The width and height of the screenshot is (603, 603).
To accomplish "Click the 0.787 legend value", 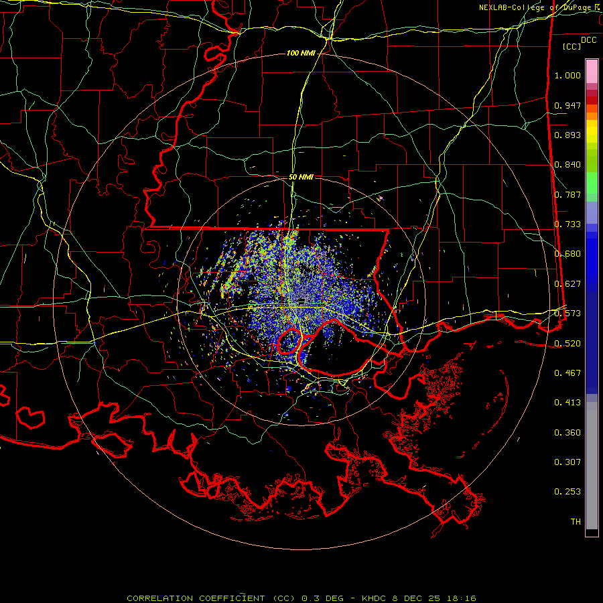I will pos(567,194).
